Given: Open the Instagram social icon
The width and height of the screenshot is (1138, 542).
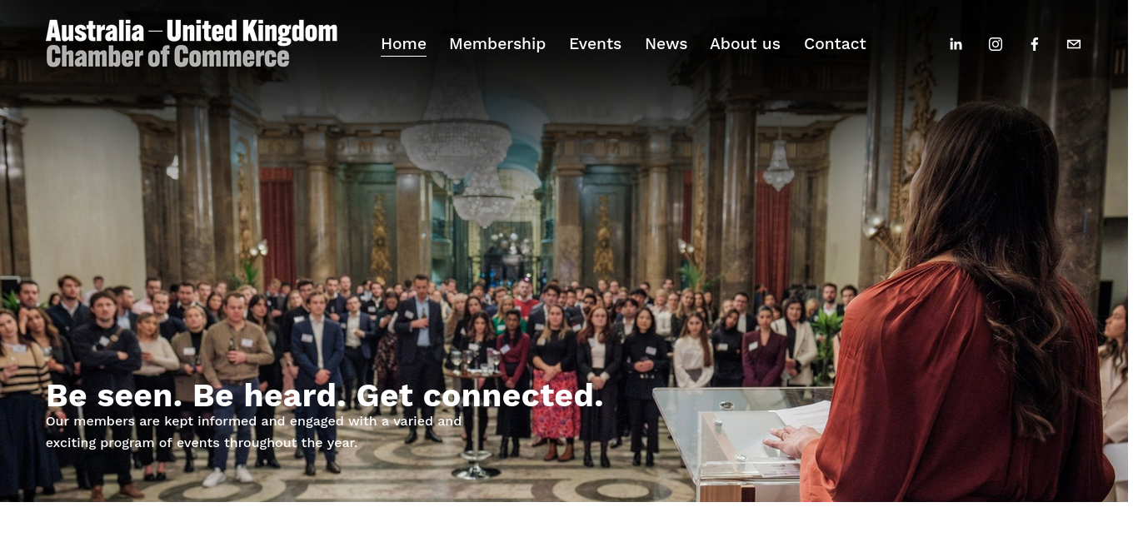Looking at the screenshot, I should pos(996,44).
